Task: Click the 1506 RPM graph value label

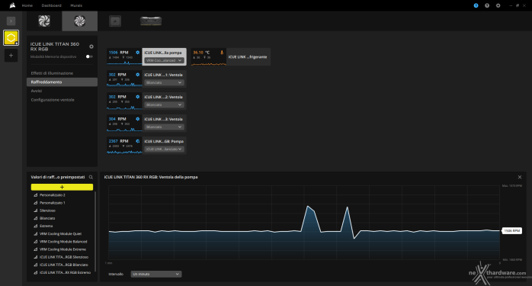Action: pyautogui.click(x=511, y=230)
